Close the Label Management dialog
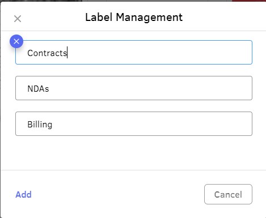 coord(18,19)
